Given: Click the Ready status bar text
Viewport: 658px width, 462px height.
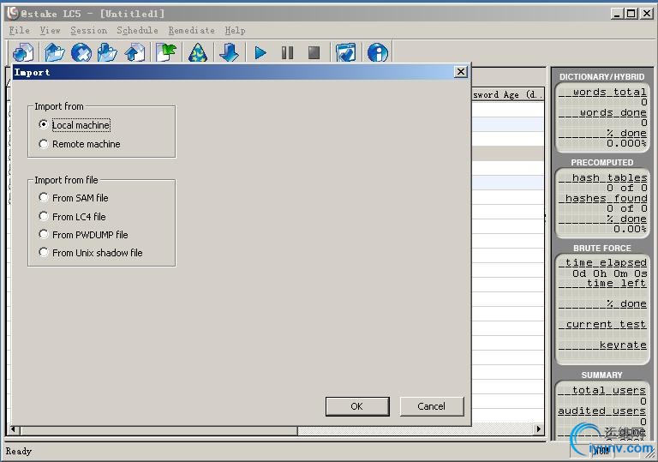Looking at the screenshot, I should click(x=19, y=451).
